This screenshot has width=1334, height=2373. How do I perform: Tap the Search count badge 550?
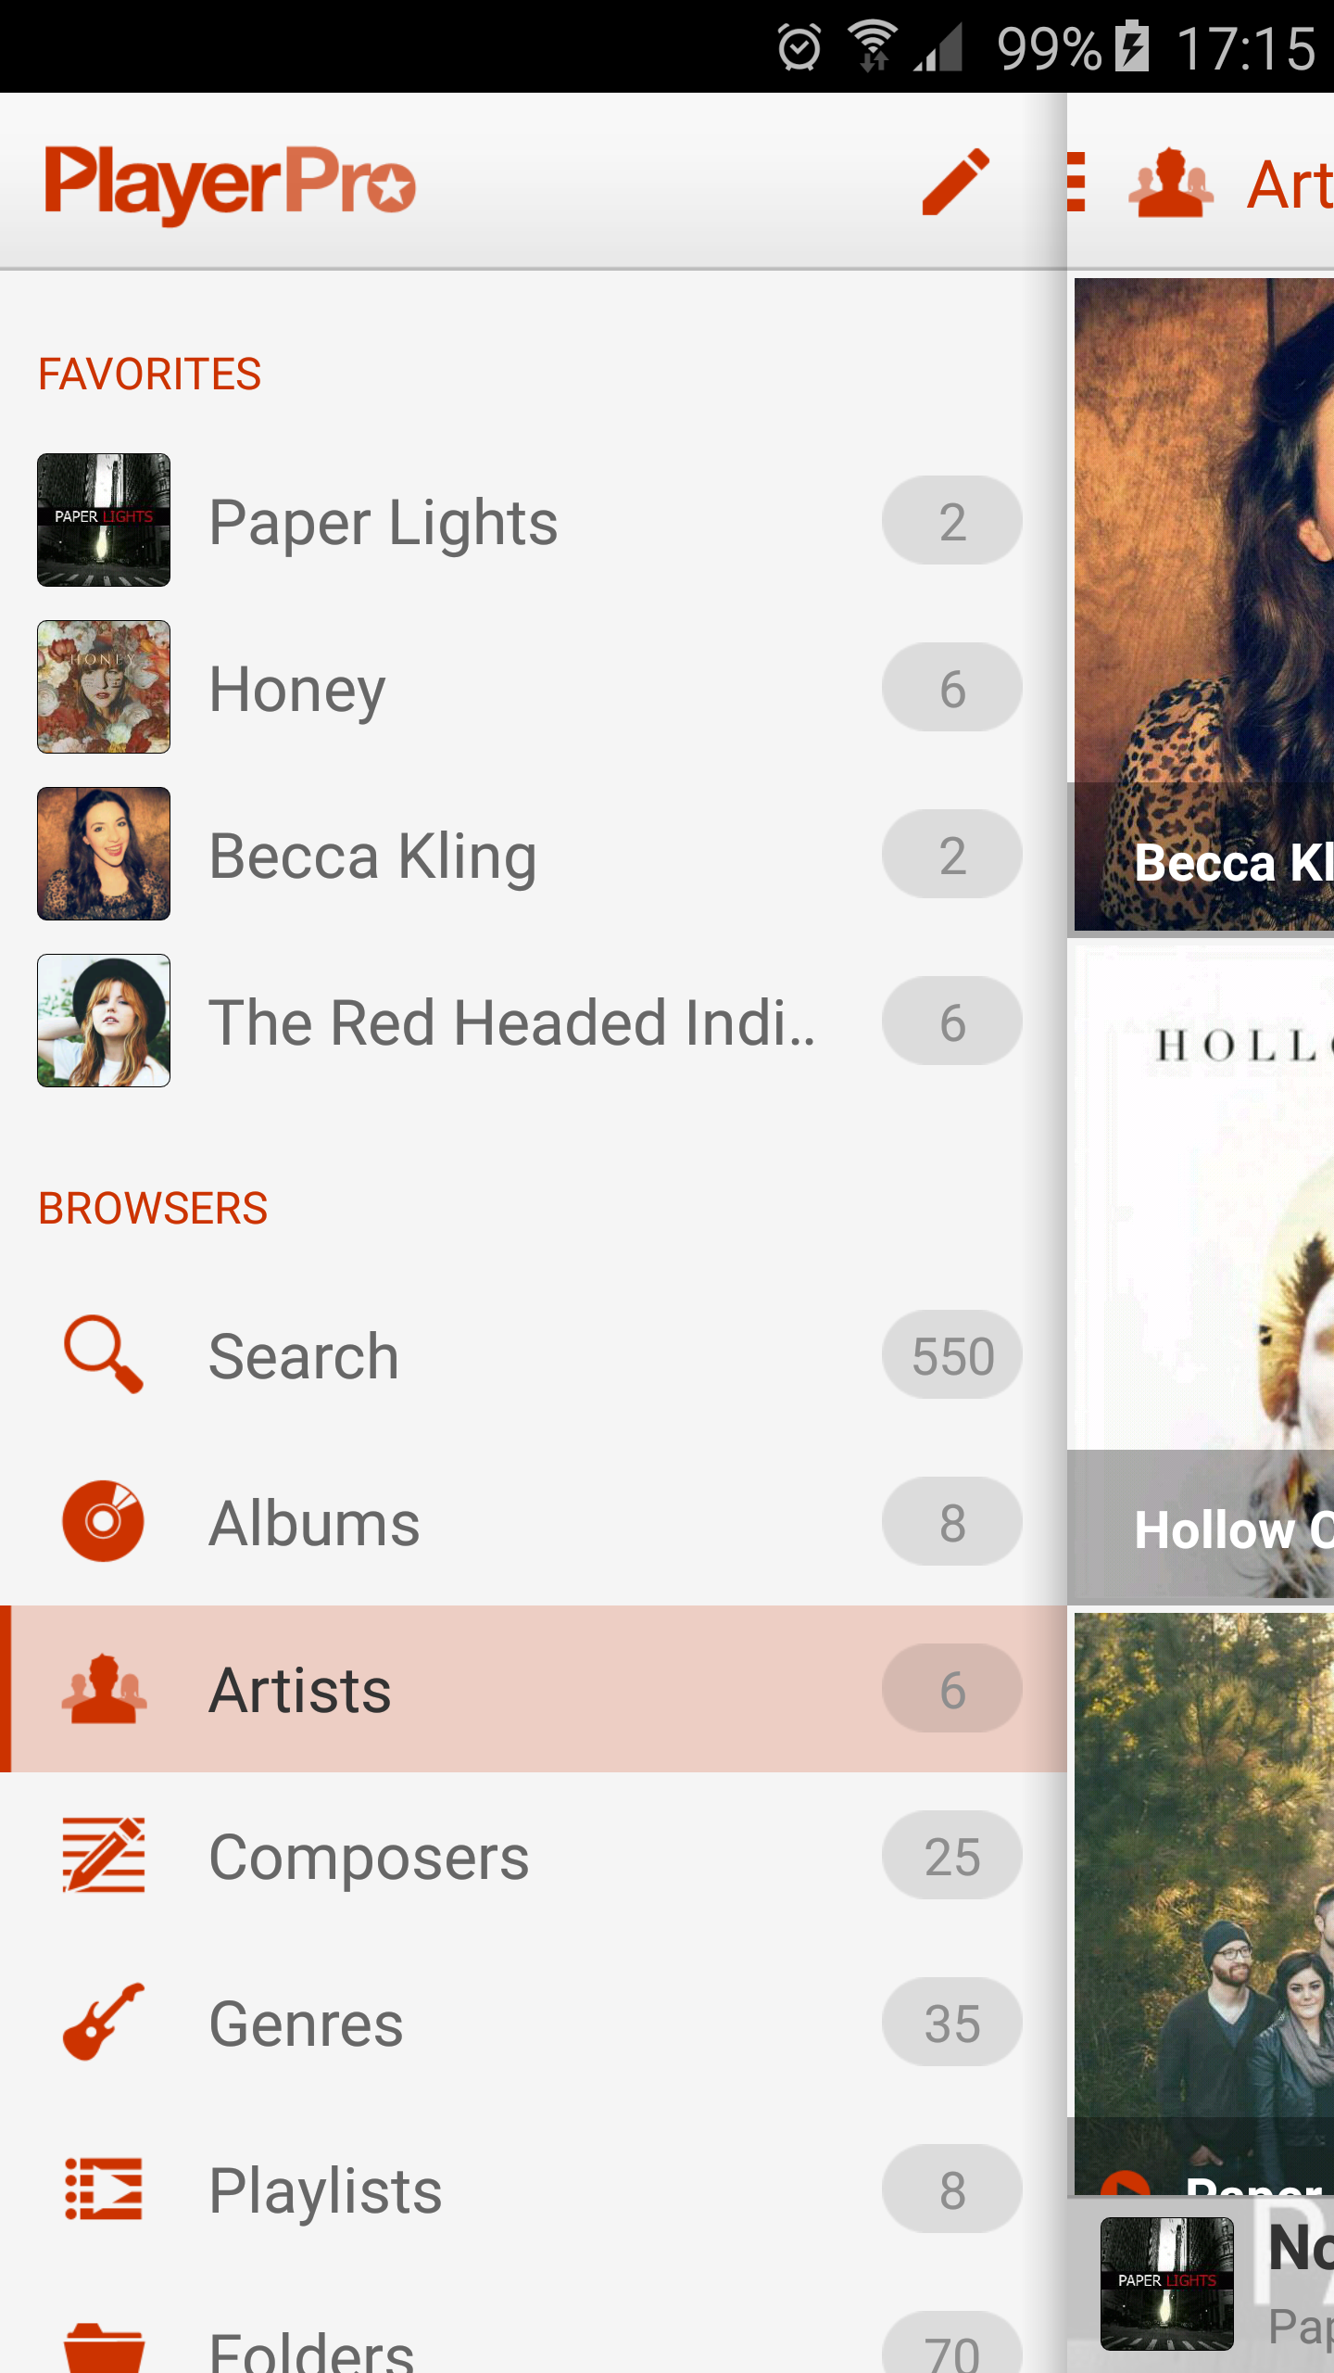pos(952,1354)
